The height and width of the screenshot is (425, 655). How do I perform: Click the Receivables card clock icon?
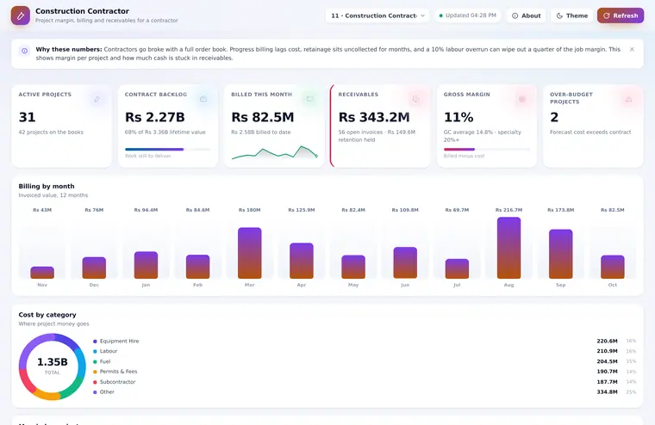pyautogui.click(x=415, y=99)
